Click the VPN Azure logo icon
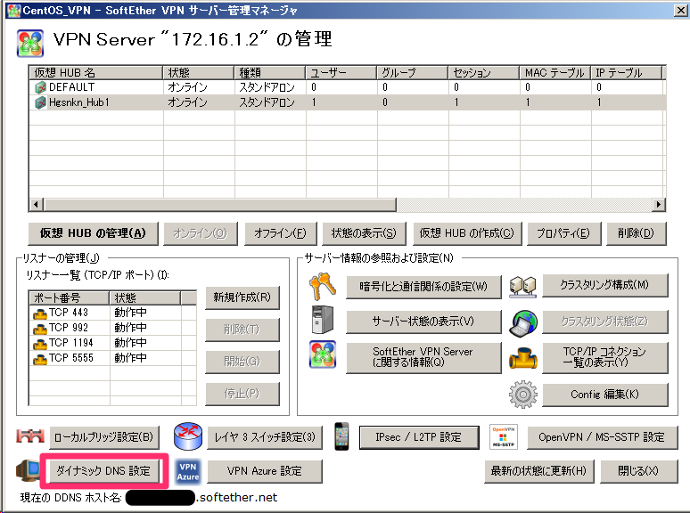Image resolution: width=690 pixels, height=513 pixels. pyautogui.click(x=188, y=472)
